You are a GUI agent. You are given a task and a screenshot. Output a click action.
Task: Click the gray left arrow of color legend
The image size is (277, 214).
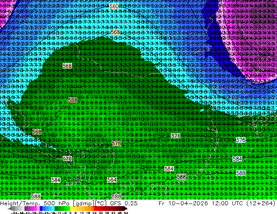10,208
